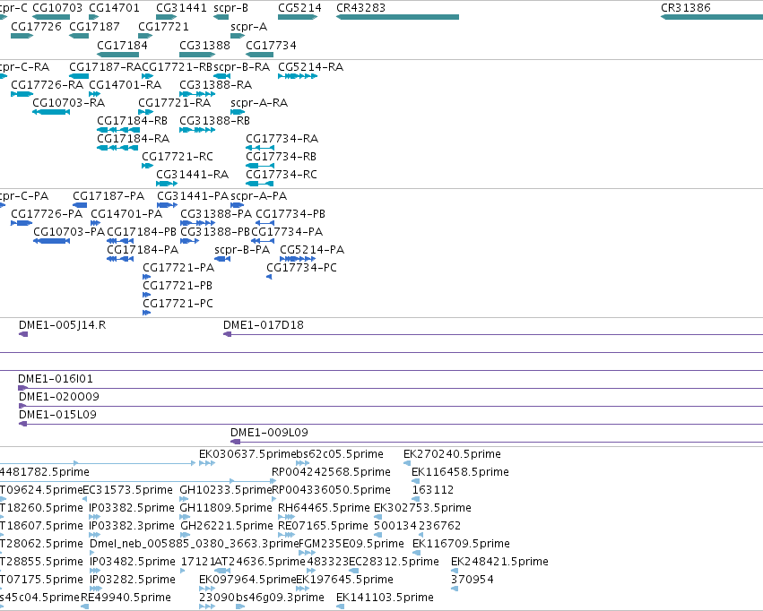Click the CG14701-RA transcript label
Screen dimensions: 763x611
click(x=125, y=85)
